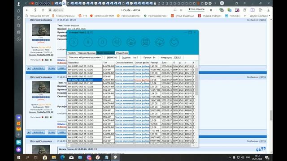
Task: Click the 4pda.ru address field
Action: coord(58,10)
